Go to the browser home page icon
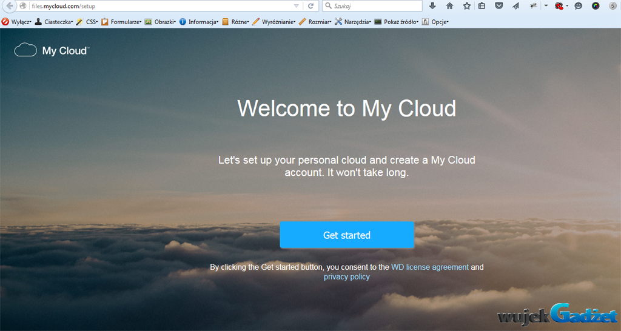This screenshot has height=331, width=621. click(x=449, y=6)
